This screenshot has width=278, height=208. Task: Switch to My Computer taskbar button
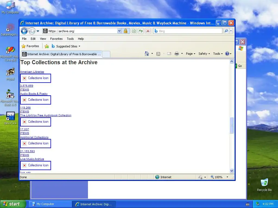coord(50,204)
